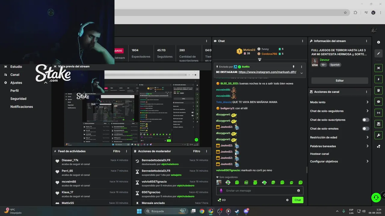
Task: Click Hostear canal action
Action: (319, 154)
